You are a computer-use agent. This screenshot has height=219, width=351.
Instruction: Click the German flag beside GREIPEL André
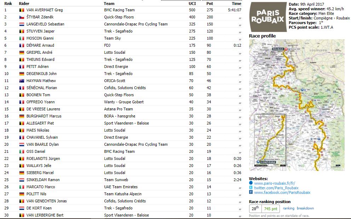tap(22, 52)
